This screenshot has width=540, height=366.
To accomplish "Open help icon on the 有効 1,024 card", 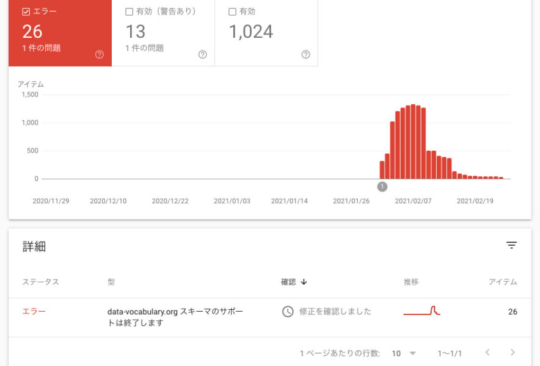I will tap(306, 54).
